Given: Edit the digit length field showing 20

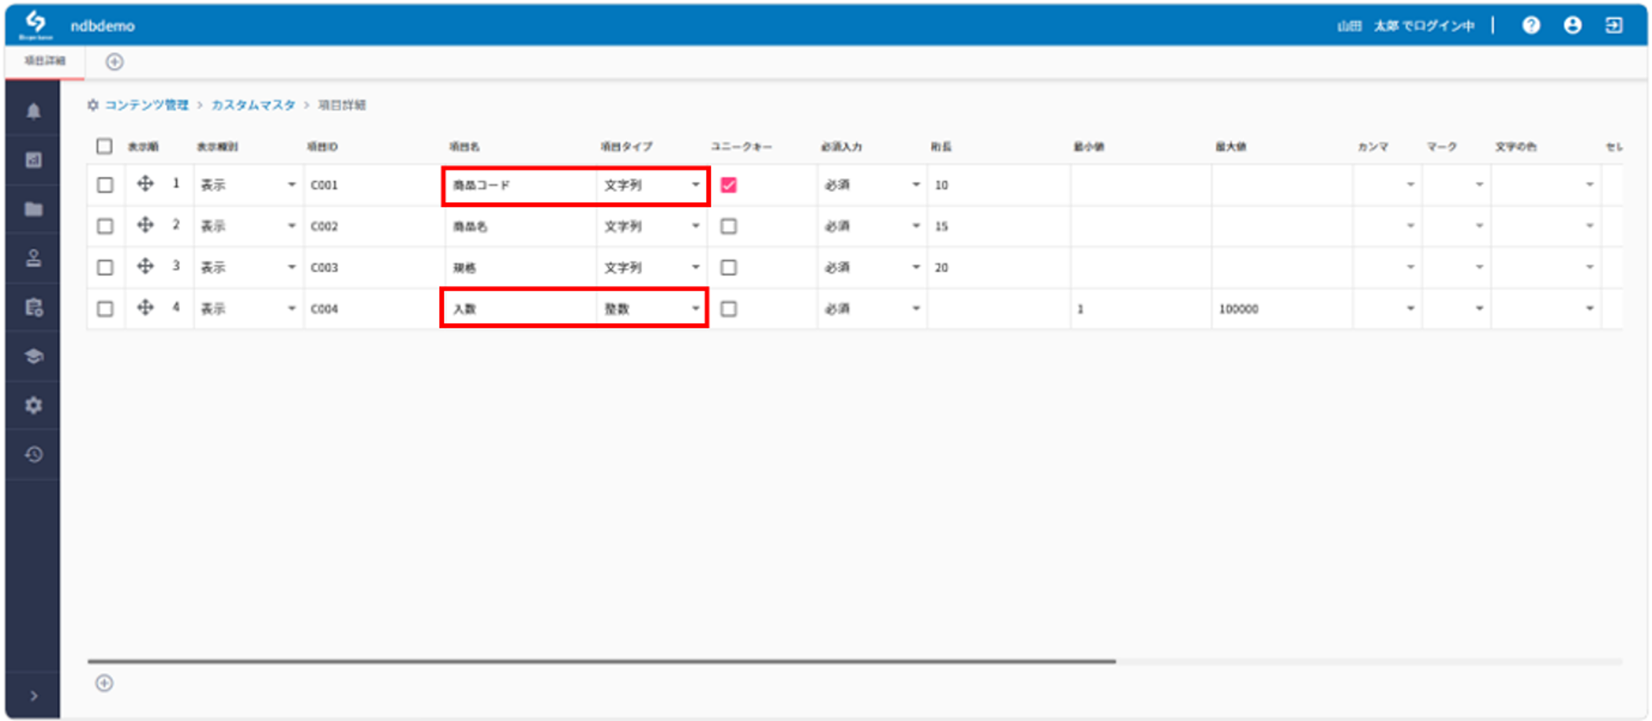Looking at the screenshot, I should click(998, 267).
